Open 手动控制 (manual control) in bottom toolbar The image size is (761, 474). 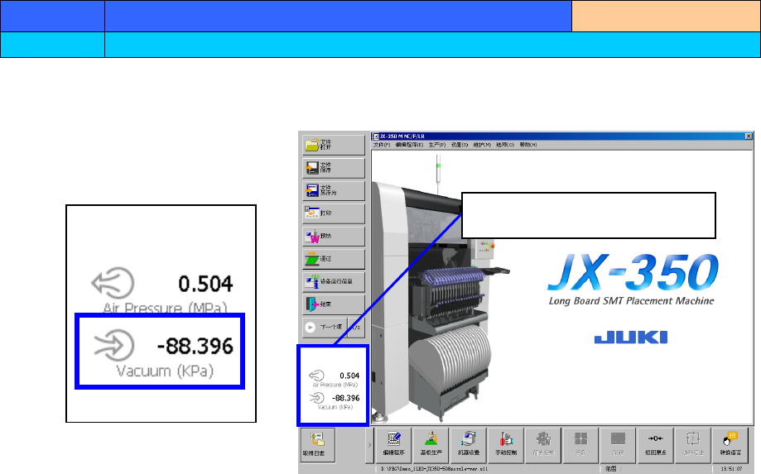point(506,444)
